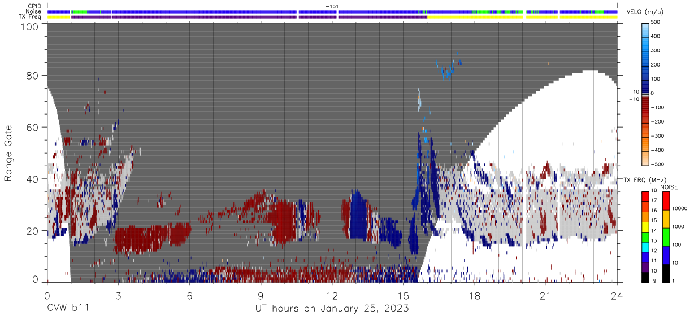Click hour 12 on the time axis
This screenshot has width=694, height=320.
tap(332, 295)
